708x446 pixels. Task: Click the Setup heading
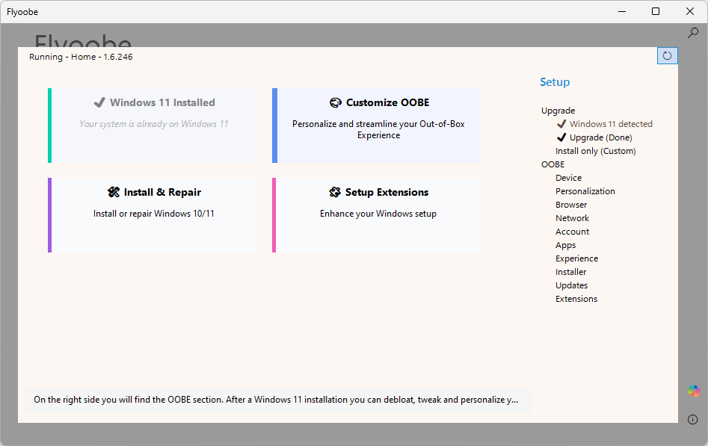(555, 82)
